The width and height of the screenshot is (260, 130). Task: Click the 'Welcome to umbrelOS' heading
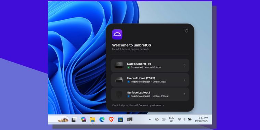[131, 45]
